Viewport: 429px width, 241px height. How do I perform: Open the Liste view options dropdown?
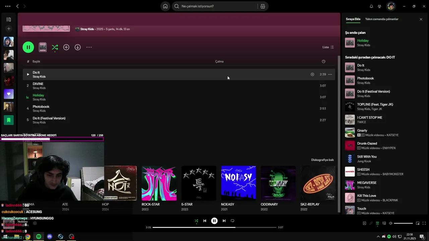[x=328, y=47]
